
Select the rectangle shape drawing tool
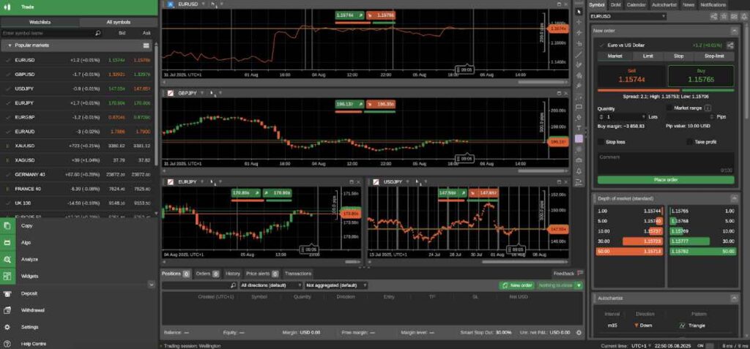[x=579, y=107]
